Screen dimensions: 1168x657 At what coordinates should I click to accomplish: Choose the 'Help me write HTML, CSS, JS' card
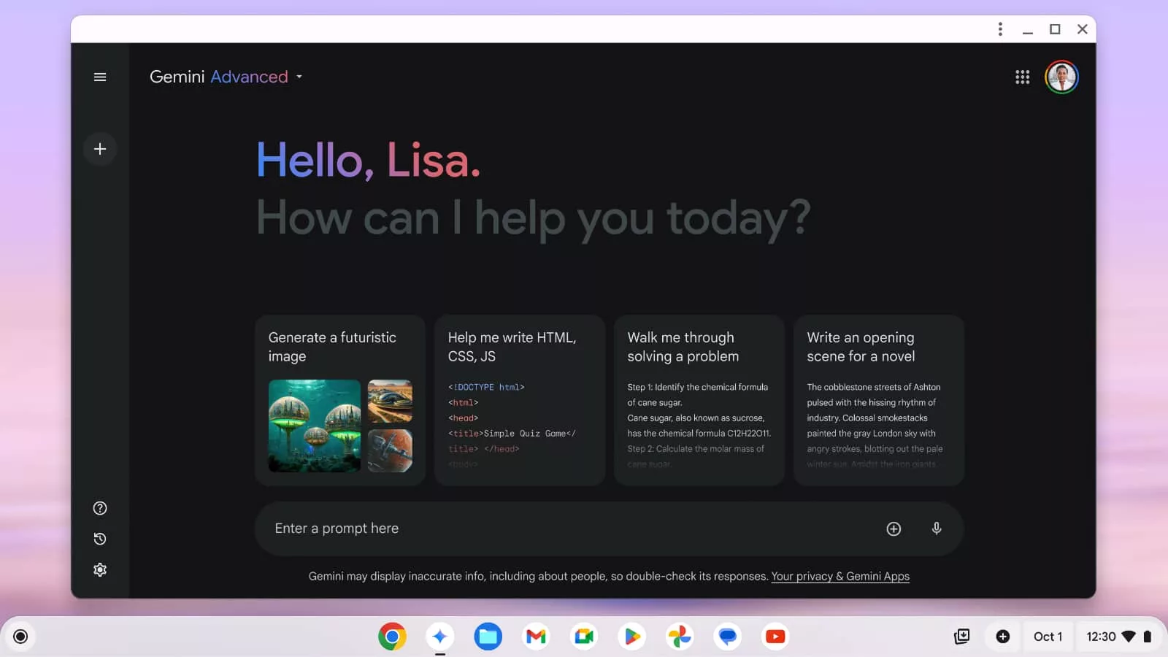click(519, 347)
